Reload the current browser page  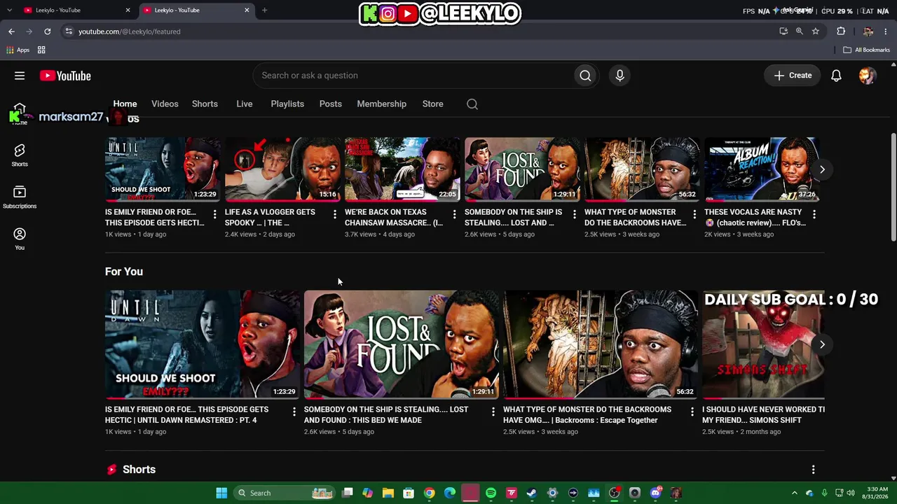point(47,31)
